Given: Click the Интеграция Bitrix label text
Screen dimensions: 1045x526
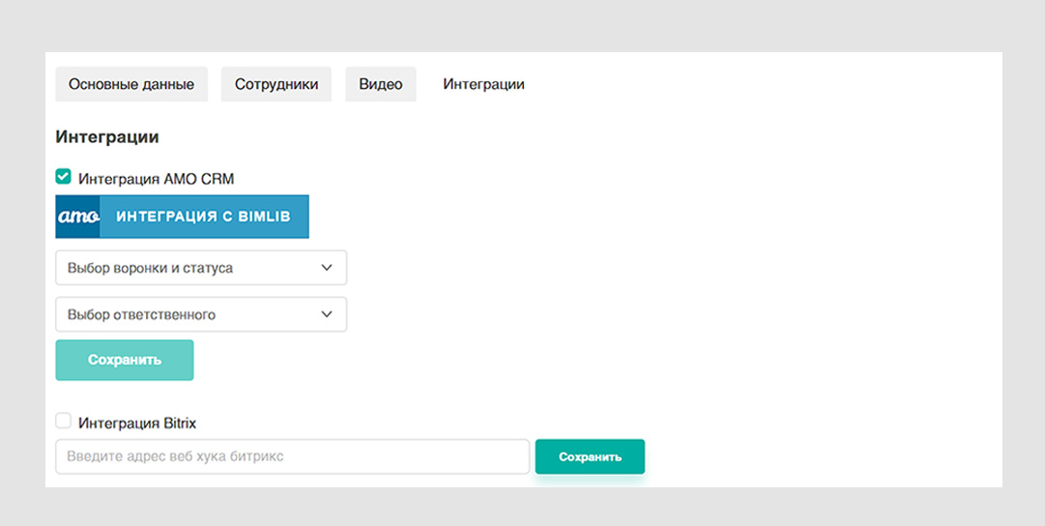Looking at the screenshot, I should click(x=137, y=423).
